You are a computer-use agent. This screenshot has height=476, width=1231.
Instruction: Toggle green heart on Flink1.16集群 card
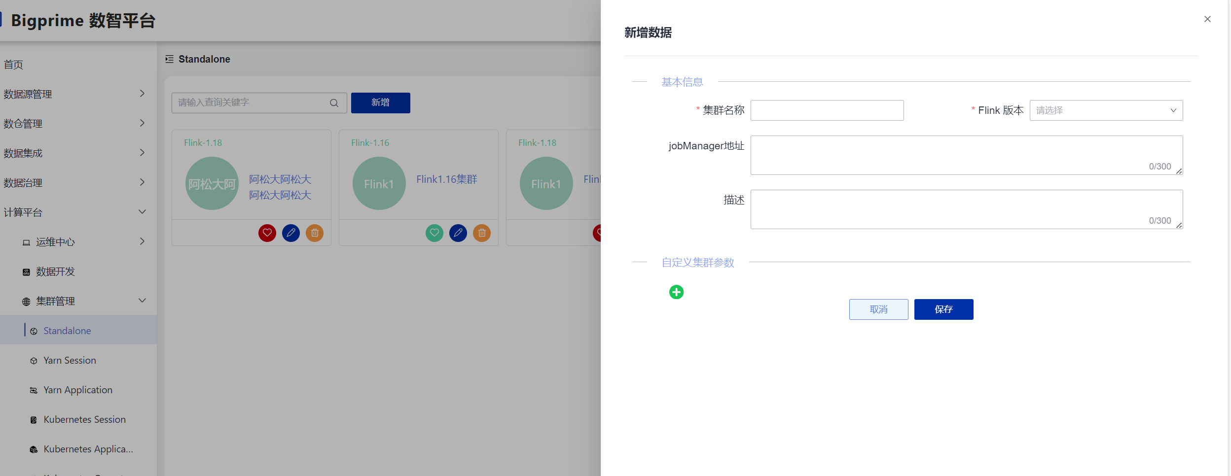[x=434, y=233]
